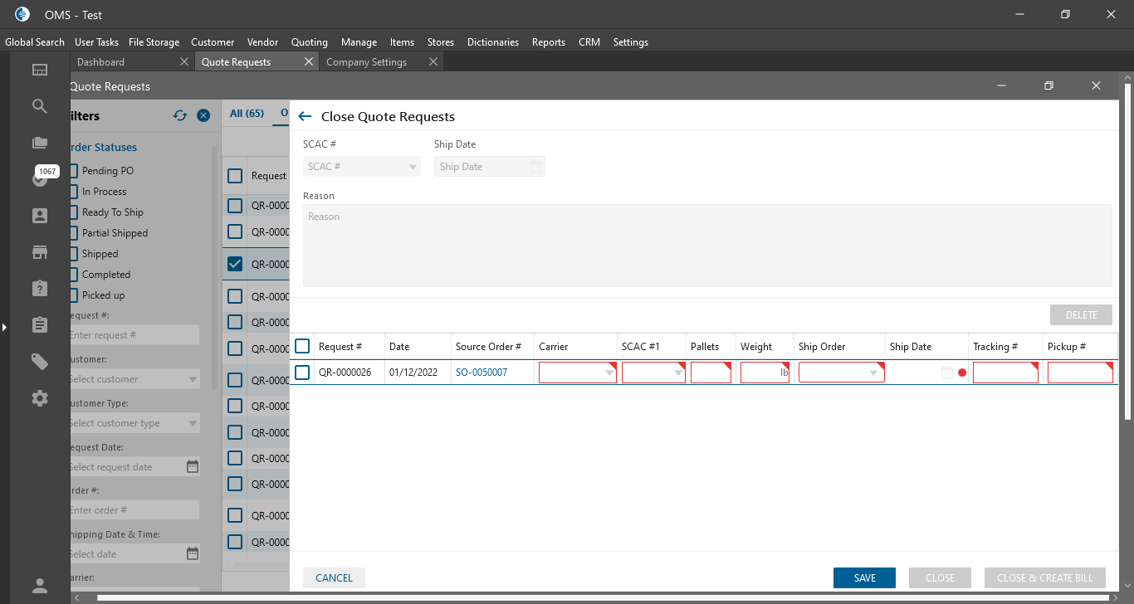Image resolution: width=1134 pixels, height=604 pixels.
Task: Click the back arrow beside Close Quote Requests
Action: pyautogui.click(x=305, y=117)
